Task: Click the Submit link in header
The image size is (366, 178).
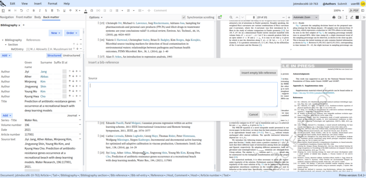Action: click(x=342, y=4)
